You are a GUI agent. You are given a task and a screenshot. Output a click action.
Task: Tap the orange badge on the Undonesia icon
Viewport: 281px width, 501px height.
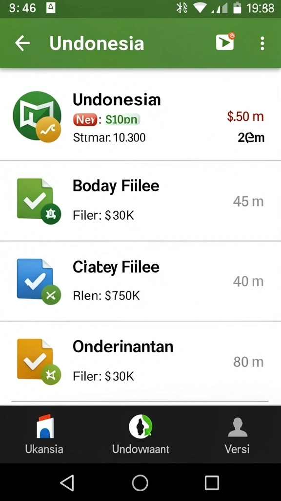(x=48, y=130)
